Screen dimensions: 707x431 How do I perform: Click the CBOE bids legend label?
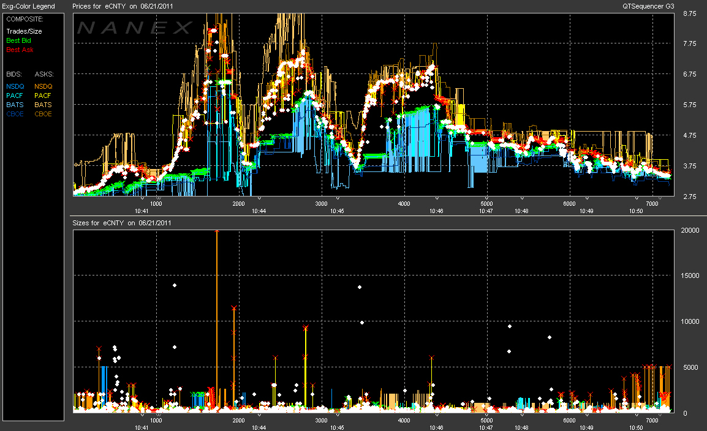pos(15,114)
